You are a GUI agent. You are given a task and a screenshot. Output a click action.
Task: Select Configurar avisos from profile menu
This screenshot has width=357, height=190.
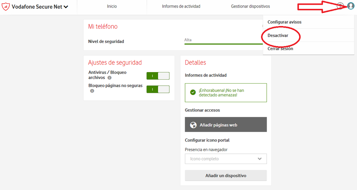(x=284, y=22)
